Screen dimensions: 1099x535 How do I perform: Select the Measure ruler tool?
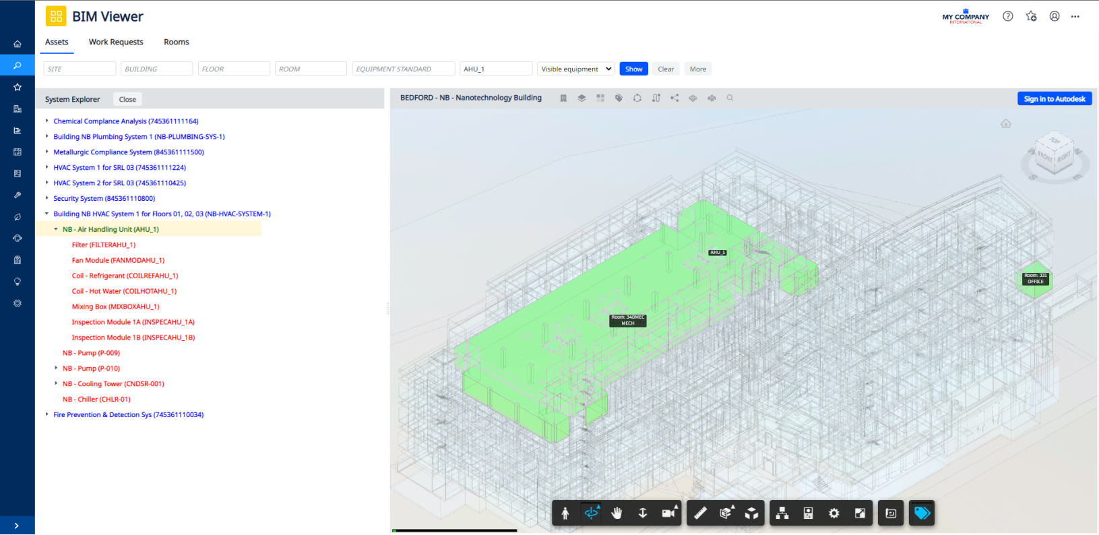700,513
